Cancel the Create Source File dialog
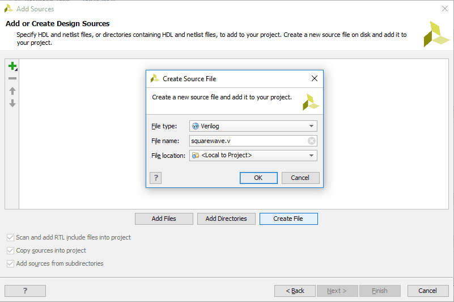This screenshot has width=454, height=302. pos(300,178)
